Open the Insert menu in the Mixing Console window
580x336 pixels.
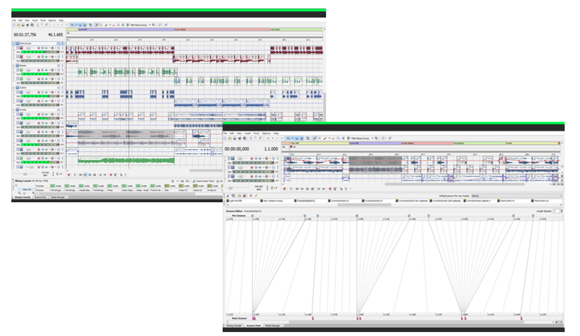(x=35, y=20)
